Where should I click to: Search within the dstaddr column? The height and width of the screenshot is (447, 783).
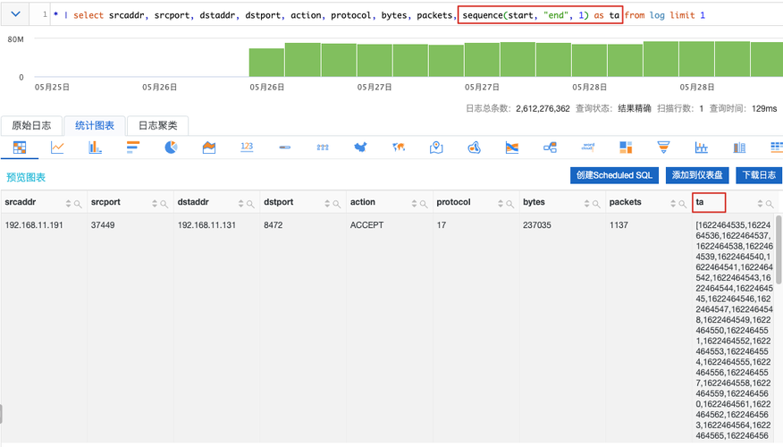click(x=250, y=204)
